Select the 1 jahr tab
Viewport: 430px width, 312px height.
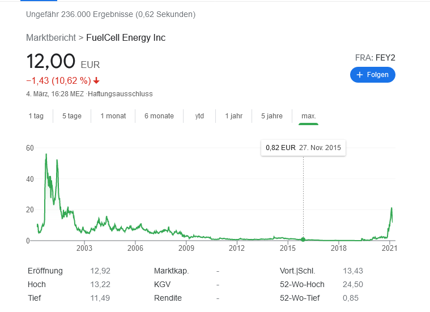tap(234, 116)
